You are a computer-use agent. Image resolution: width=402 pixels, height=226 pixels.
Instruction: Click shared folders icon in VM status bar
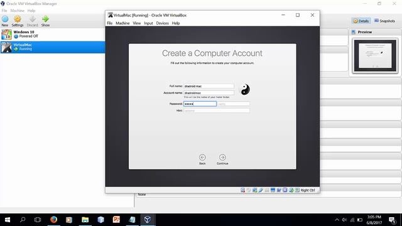pos(267,190)
